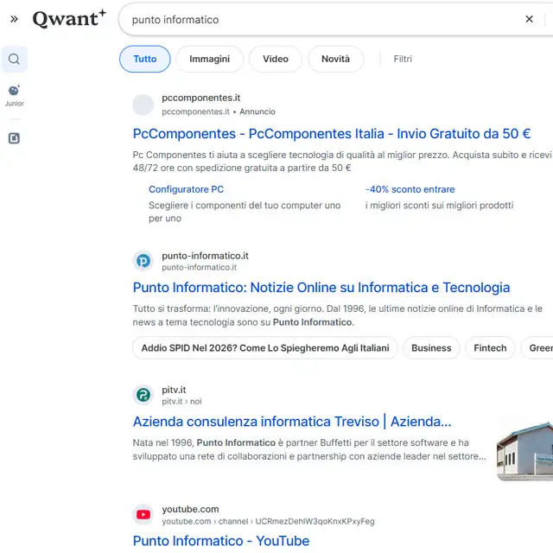The width and height of the screenshot is (553, 553).
Task: Open Qwant Junior from sidebar
Action: point(14,96)
